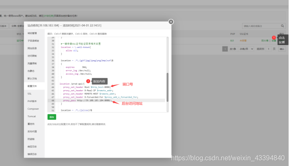Click the 'allow all;' line
Screen dimensions: 289x166
72,50
